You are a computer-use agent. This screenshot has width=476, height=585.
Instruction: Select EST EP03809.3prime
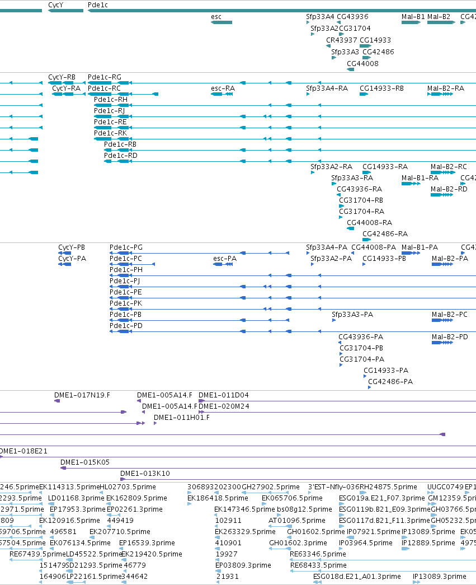(243, 565)
